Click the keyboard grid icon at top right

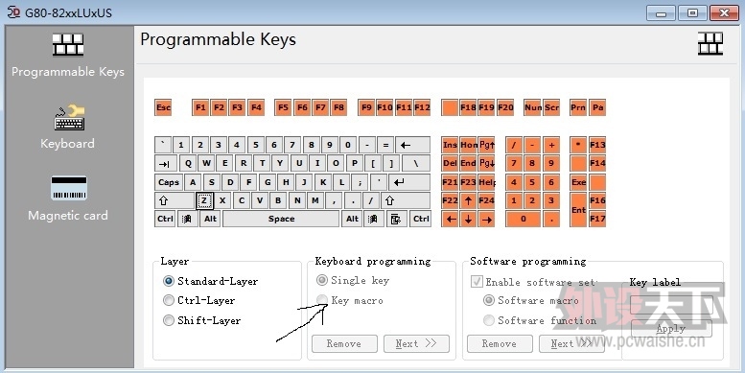[x=710, y=43]
